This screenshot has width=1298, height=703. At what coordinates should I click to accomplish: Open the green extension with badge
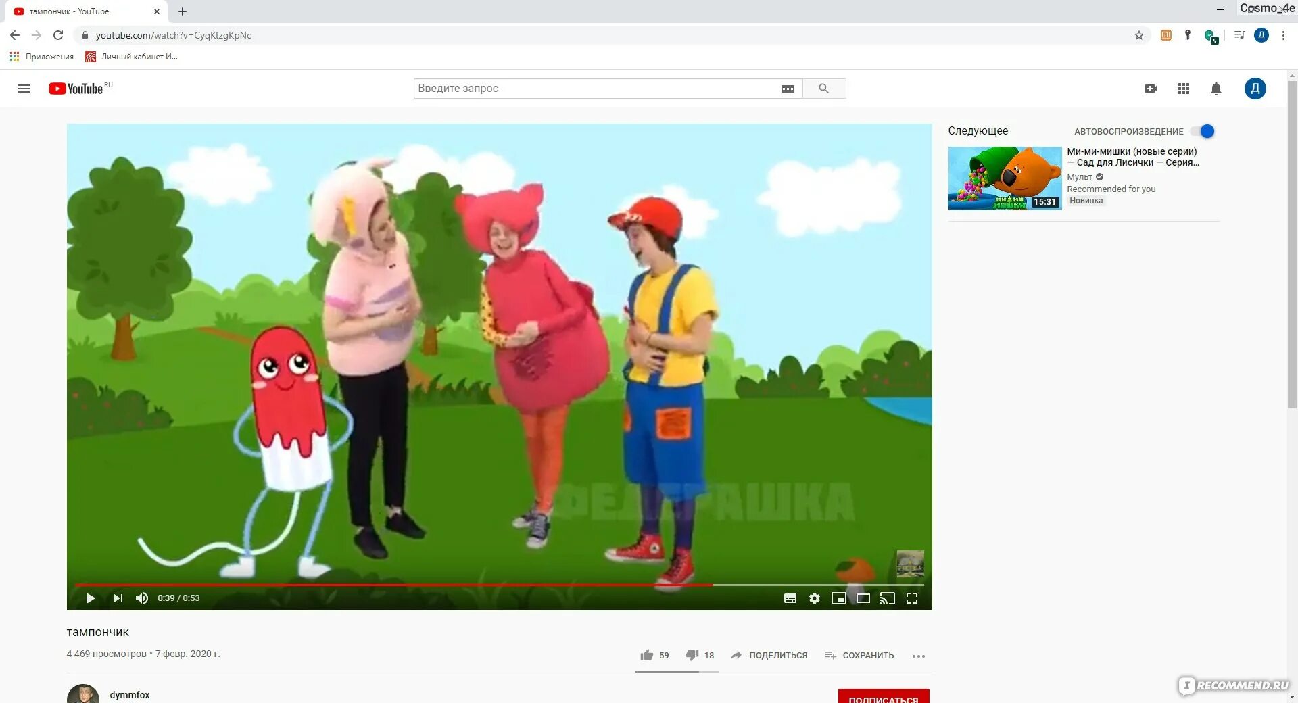pos(1211,36)
